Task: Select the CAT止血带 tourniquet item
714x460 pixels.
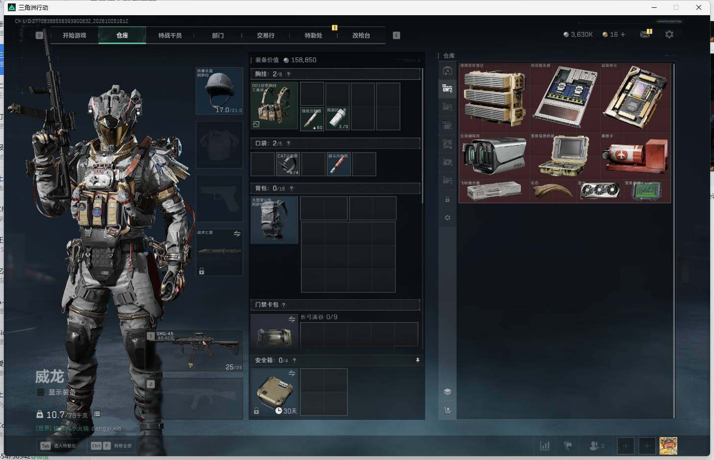Action: [288, 164]
